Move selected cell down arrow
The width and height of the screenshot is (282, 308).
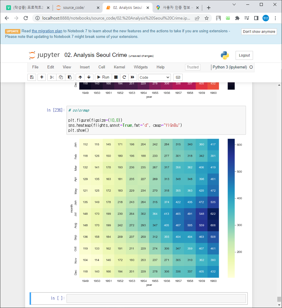(x=89, y=77)
